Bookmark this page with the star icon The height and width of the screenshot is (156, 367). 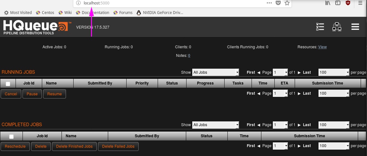(287, 3)
